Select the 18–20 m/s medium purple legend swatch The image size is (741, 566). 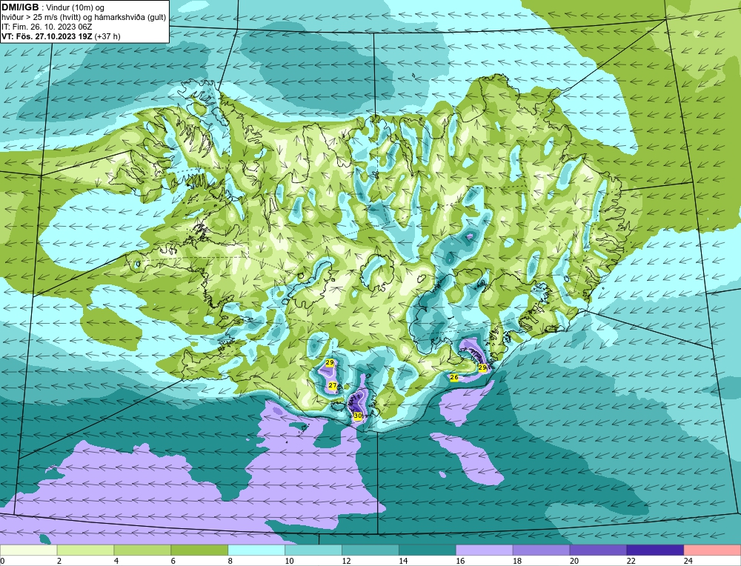(541, 550)
